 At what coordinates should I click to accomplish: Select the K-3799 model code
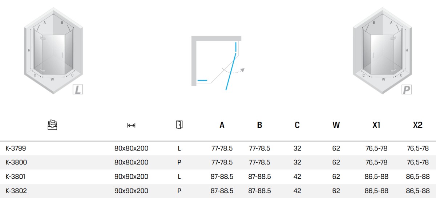[x=16, y=148]
